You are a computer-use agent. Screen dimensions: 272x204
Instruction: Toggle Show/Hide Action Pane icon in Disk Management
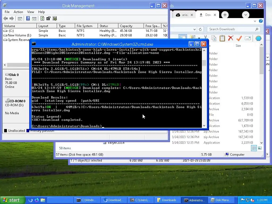coord(34,18)
